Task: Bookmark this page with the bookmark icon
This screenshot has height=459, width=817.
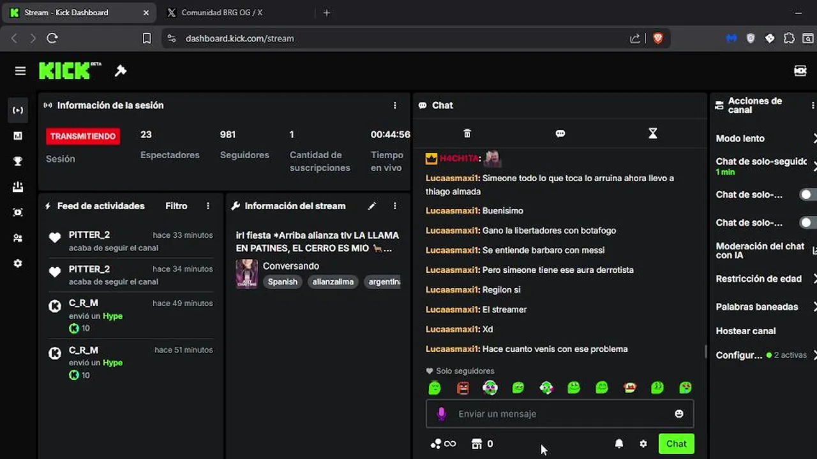Action: pos(146,38)
